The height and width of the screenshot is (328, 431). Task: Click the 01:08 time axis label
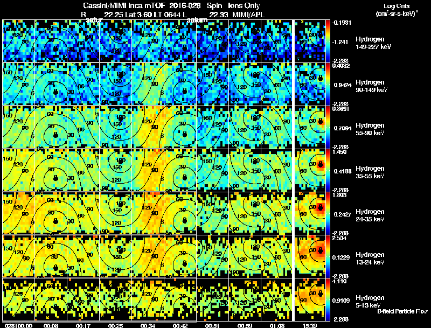coord(277,325)
